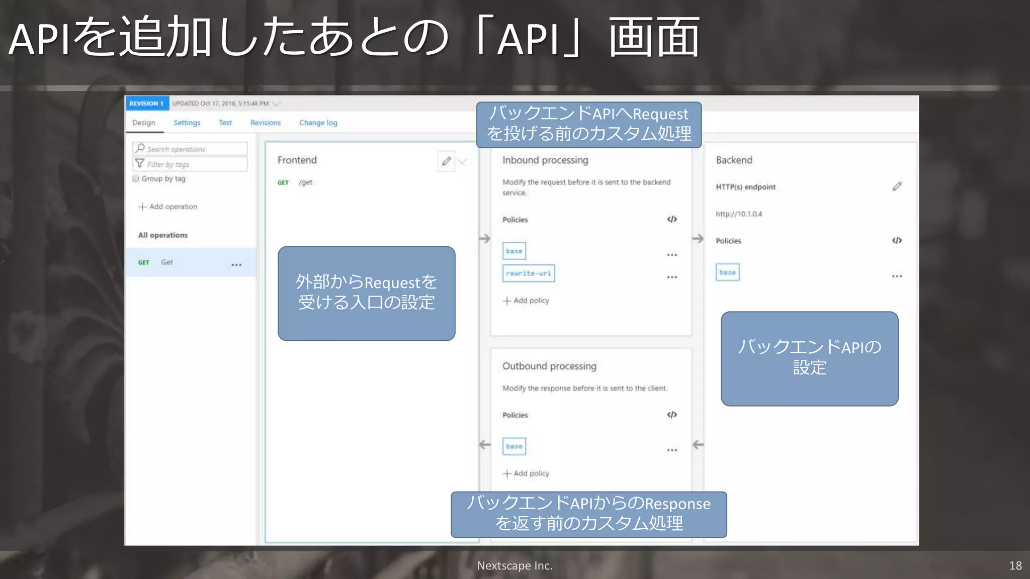The image size is (1030, 579).
Task: Open the Change log tab
Action: [318, 123]
